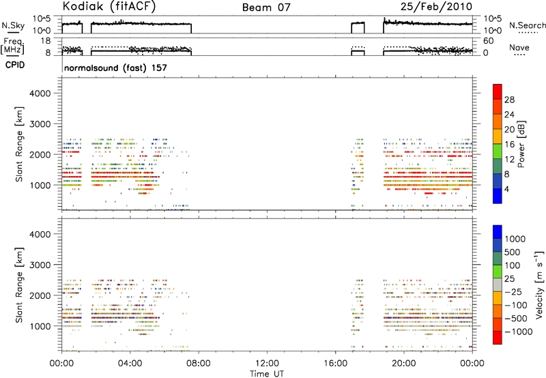Pick the bottom bright blue Power colorbar segment
This screenshot has height=378, width=546.
(x=498, y=196)
